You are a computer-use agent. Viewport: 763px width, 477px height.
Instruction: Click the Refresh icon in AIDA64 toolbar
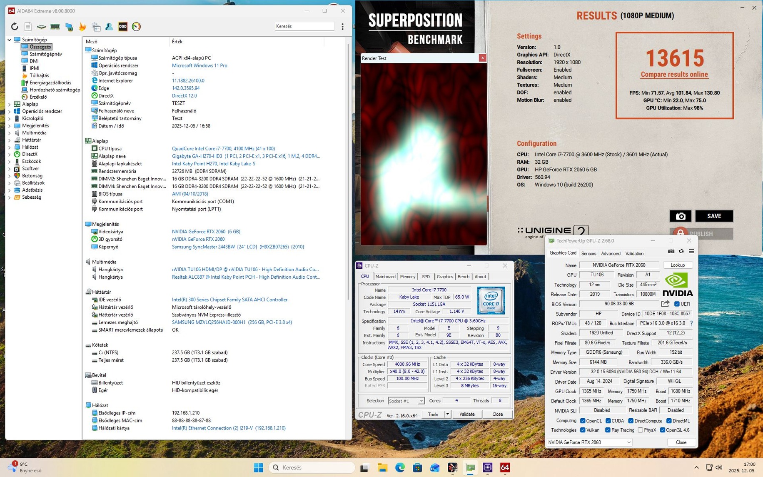pyautogui.click(x=15, y=27)
